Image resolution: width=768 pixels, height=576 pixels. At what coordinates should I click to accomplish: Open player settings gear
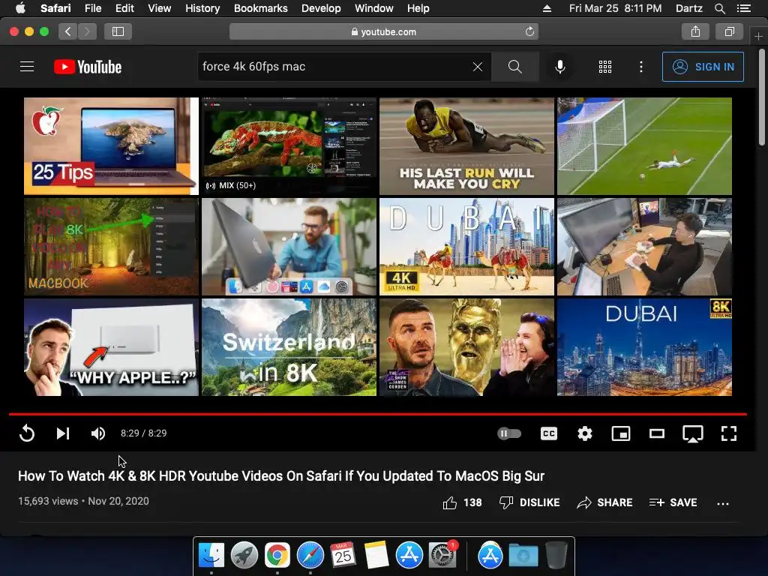pyautogui.click(x=585, y=433)
